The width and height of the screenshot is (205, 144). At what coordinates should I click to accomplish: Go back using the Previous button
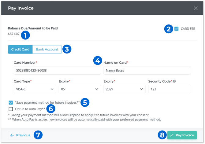coord(20,135)
